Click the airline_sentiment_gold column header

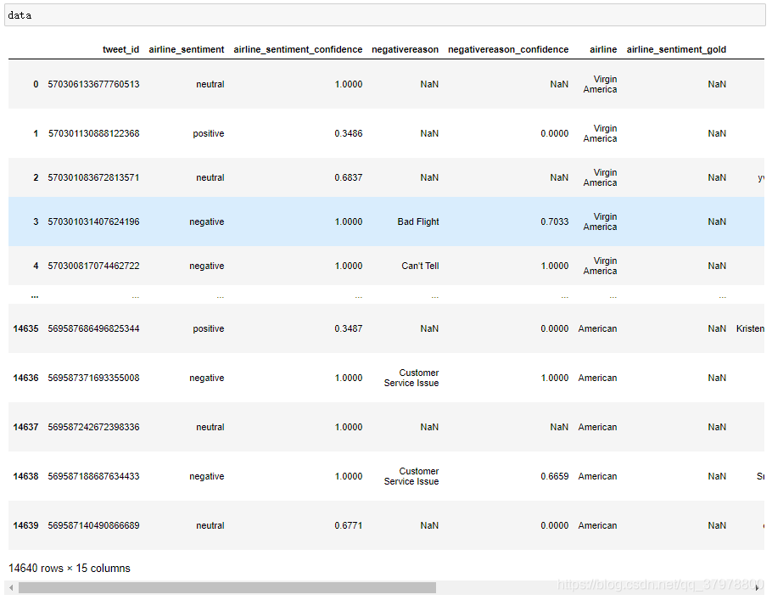point(676,49)
